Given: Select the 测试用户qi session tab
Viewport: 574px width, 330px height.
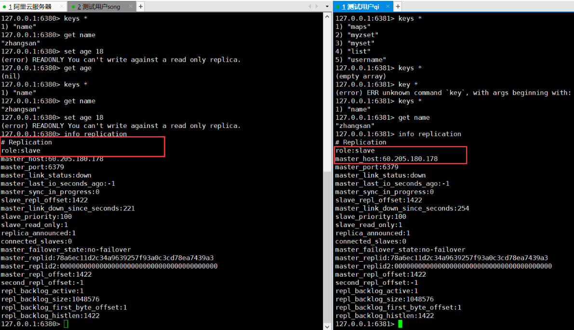Looking at the screenshot, I should click(x=363, y=7).
